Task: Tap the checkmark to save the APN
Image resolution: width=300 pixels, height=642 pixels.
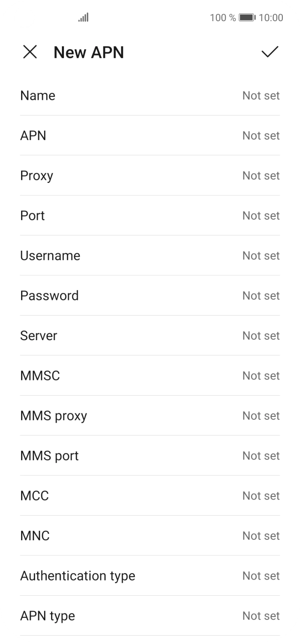Action: 270,52
